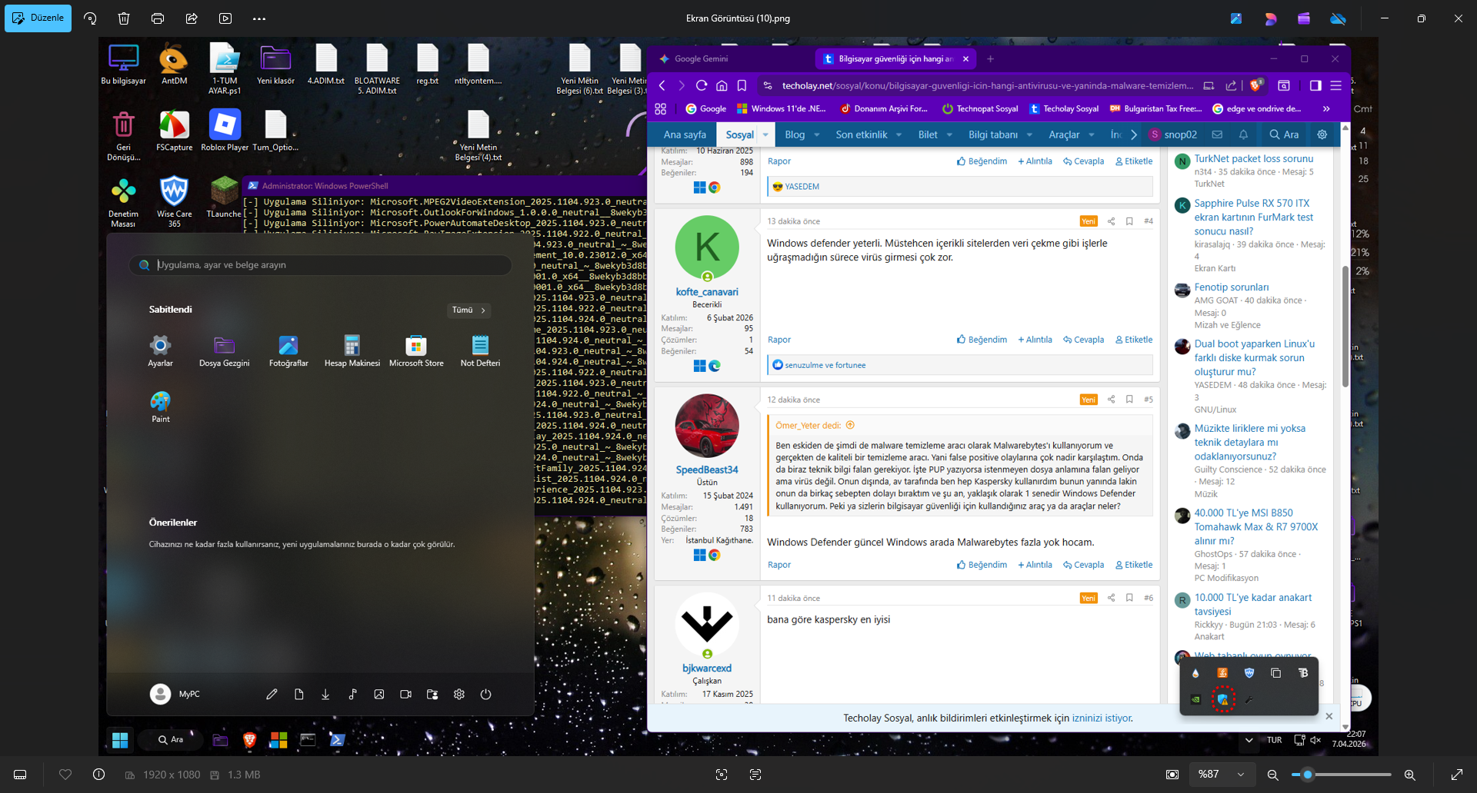Open Paint from the Start menu
The width and height of the screenshot is (1477, 793).
pos(161,407)
